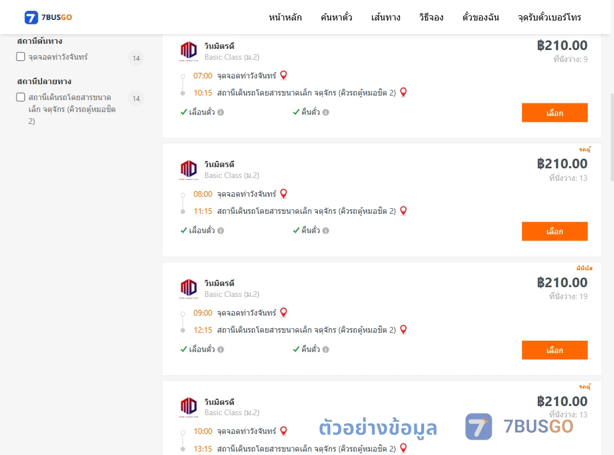Click departure time 09:00
The width and height of the screenshot is (614, 455).
pyautogui.click(x=203, y=313)
